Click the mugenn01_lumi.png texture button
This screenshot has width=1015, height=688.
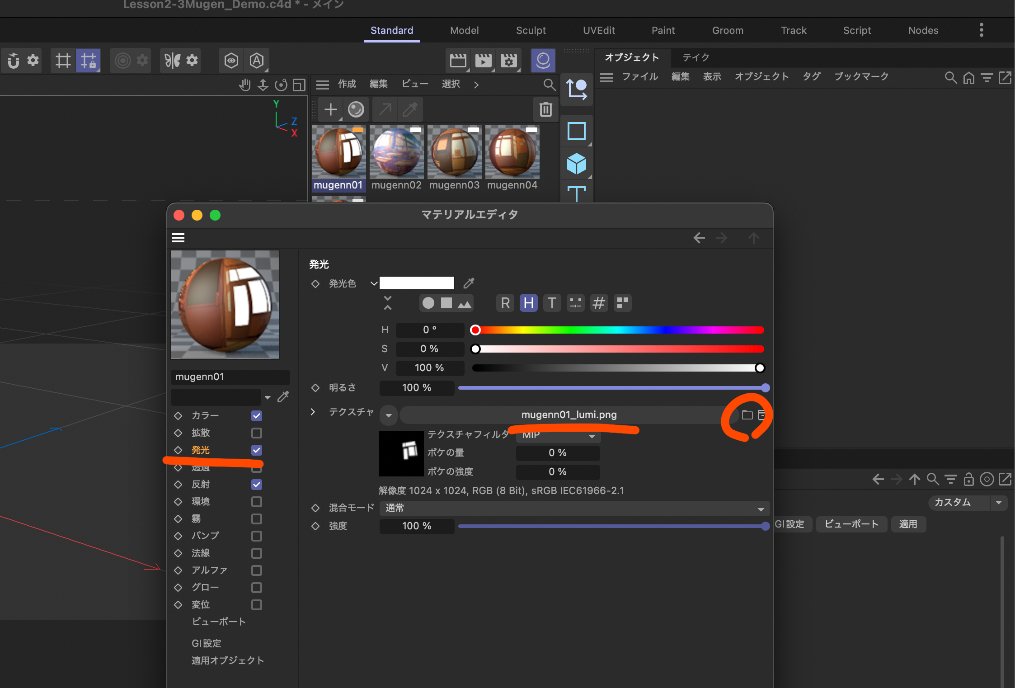point(569,415)
